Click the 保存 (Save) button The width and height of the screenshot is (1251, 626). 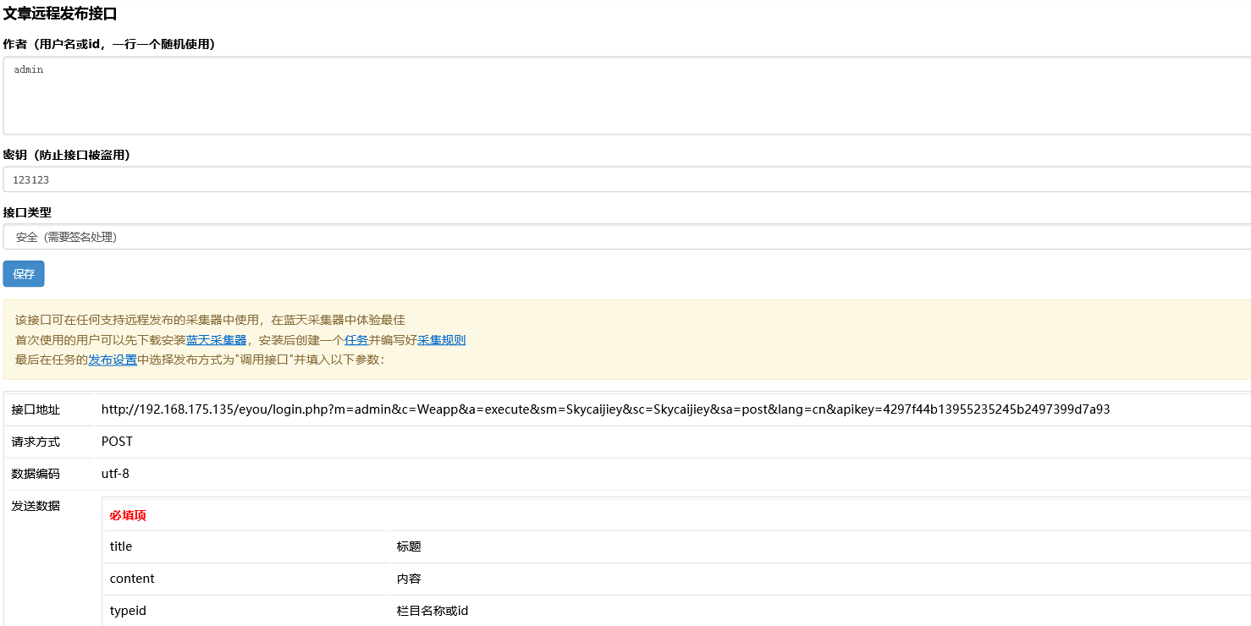(x=23, y=273)
